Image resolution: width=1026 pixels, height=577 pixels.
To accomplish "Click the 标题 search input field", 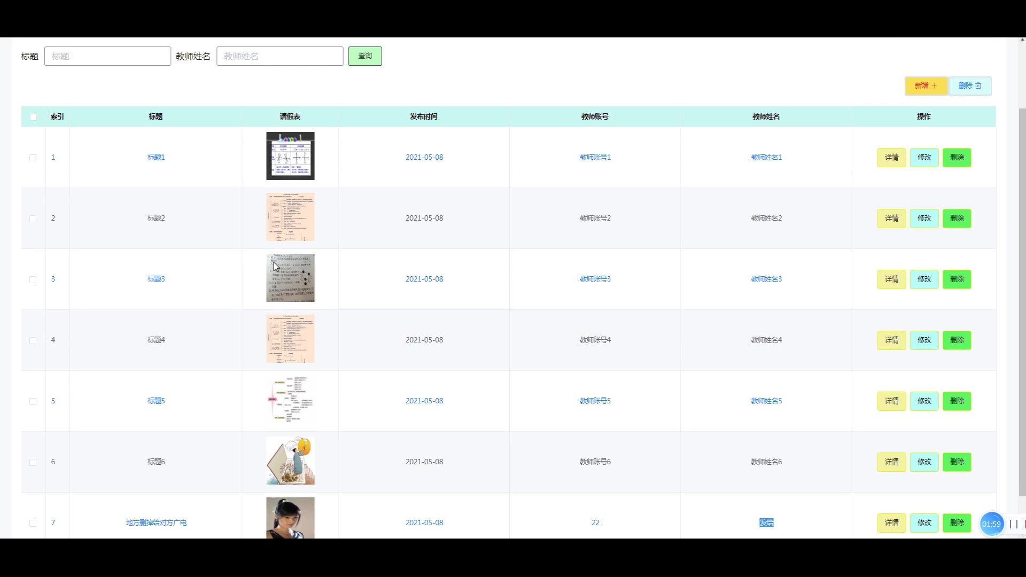I will 107,56.
